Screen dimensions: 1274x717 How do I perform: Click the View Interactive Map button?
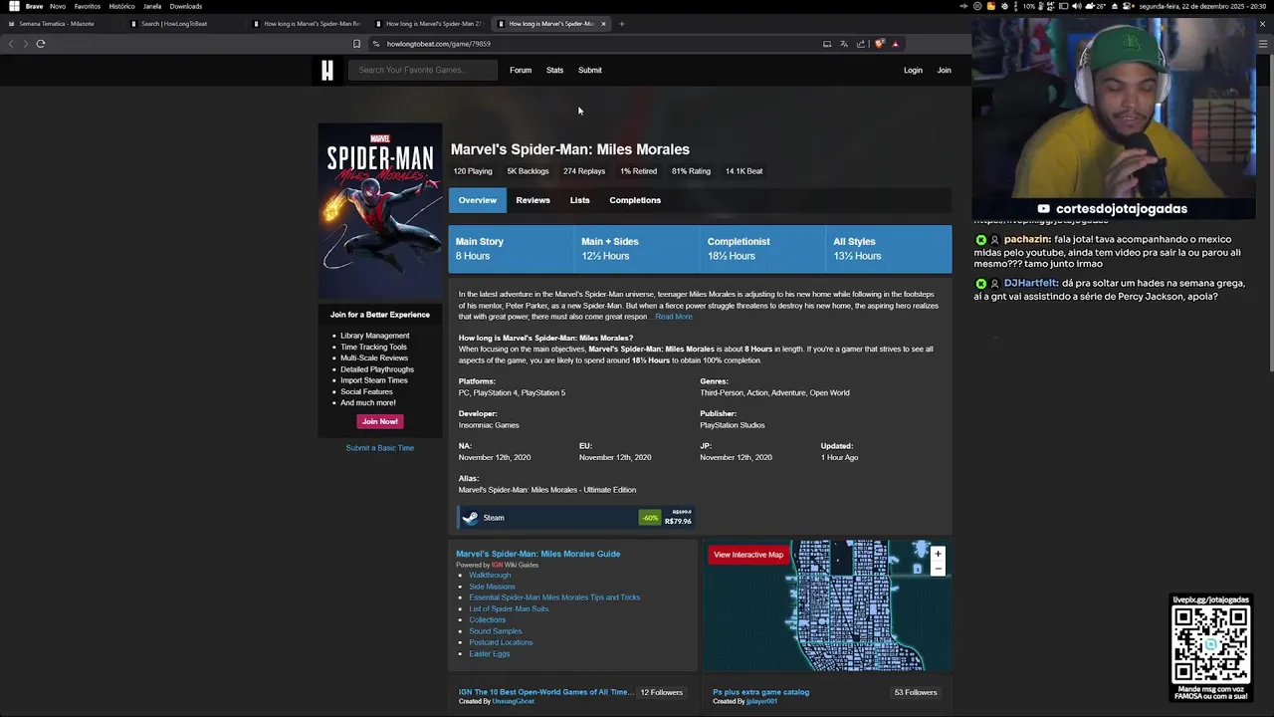748,555
